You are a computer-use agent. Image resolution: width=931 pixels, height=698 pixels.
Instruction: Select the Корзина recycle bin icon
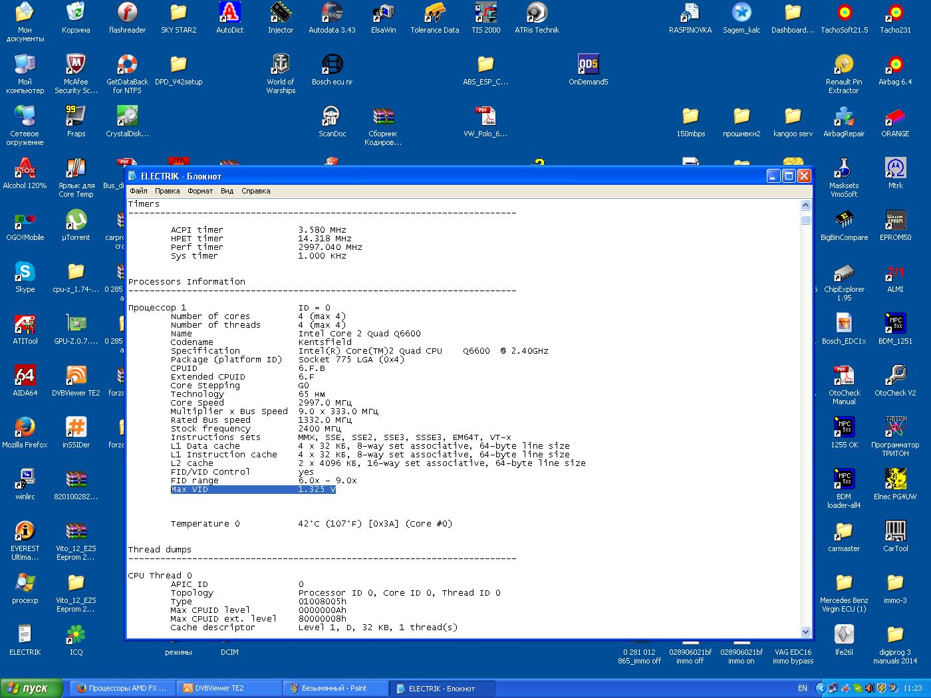point(76,18)
